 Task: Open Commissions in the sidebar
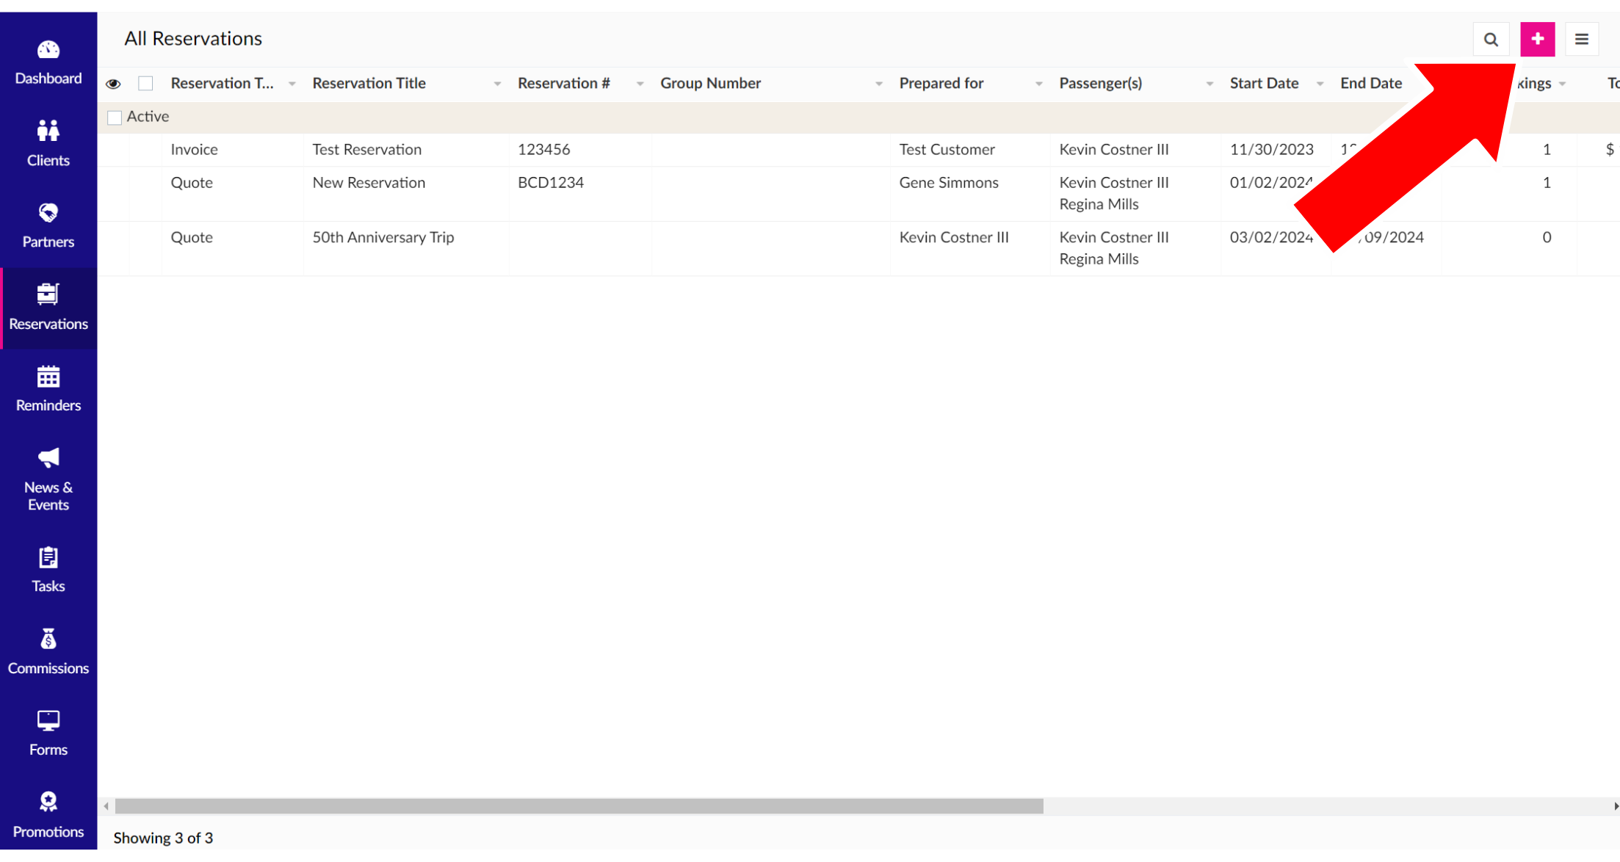click(48, 652)
